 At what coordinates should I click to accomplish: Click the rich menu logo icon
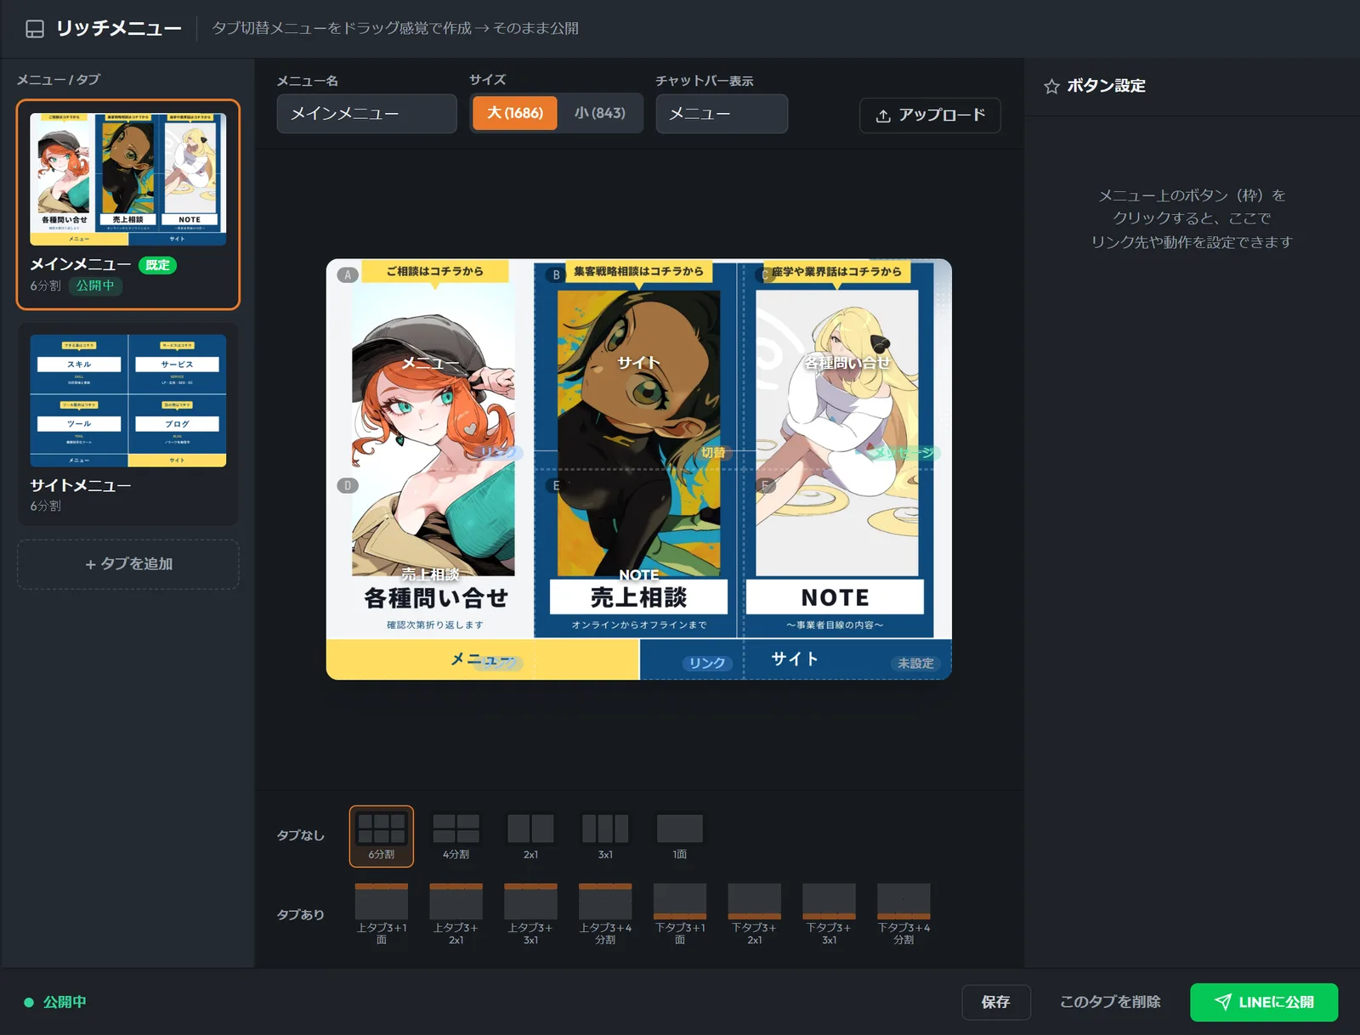[x=35, y=29]
